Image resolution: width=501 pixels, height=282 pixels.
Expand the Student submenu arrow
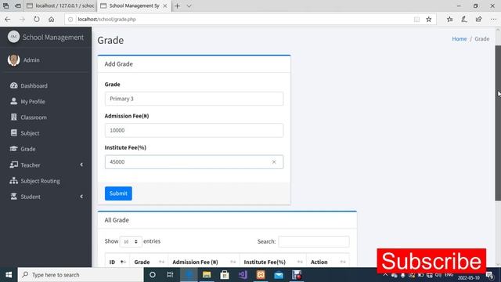pos(81,197)
